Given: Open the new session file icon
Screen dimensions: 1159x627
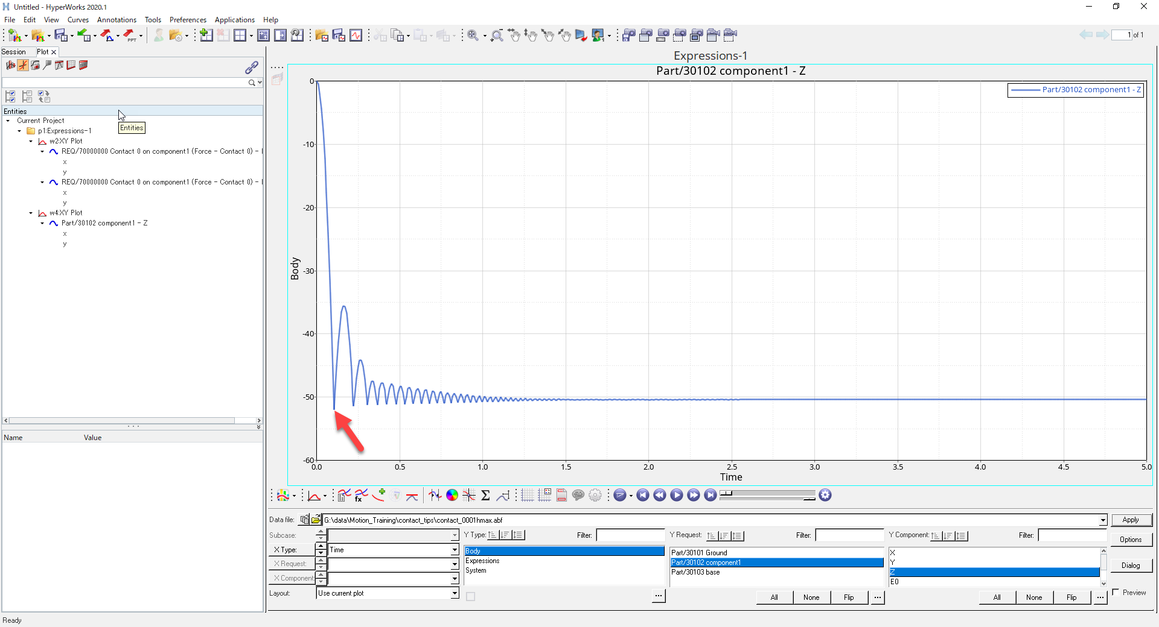Looking at the screenshot, I should tap(14, 36).
